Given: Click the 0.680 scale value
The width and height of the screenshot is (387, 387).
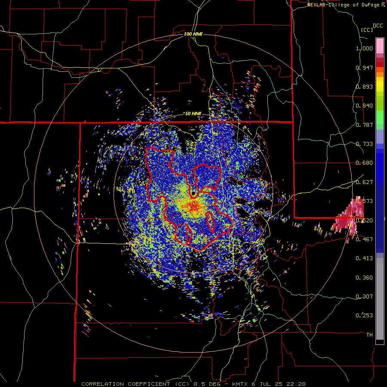Looking at the screenshot, I should point(364,163).
